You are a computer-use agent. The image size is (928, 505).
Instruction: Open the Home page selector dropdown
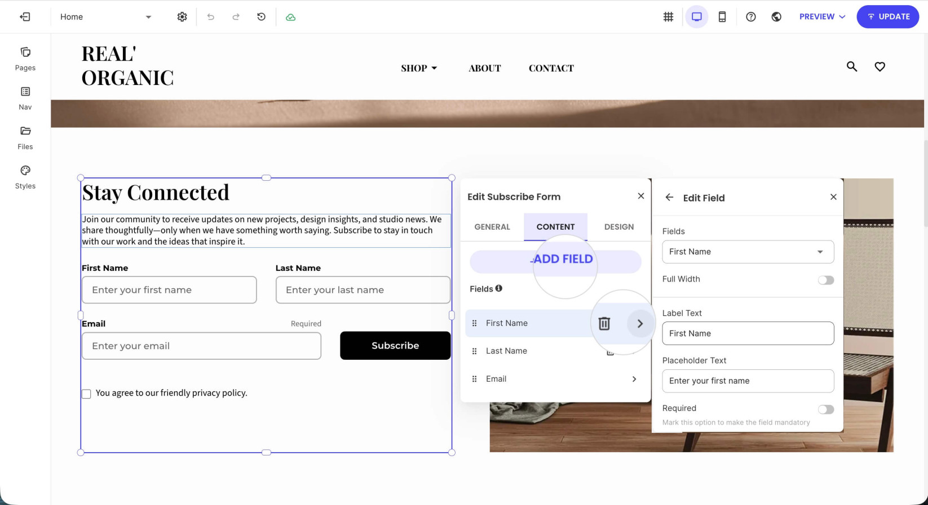[105, 17]
